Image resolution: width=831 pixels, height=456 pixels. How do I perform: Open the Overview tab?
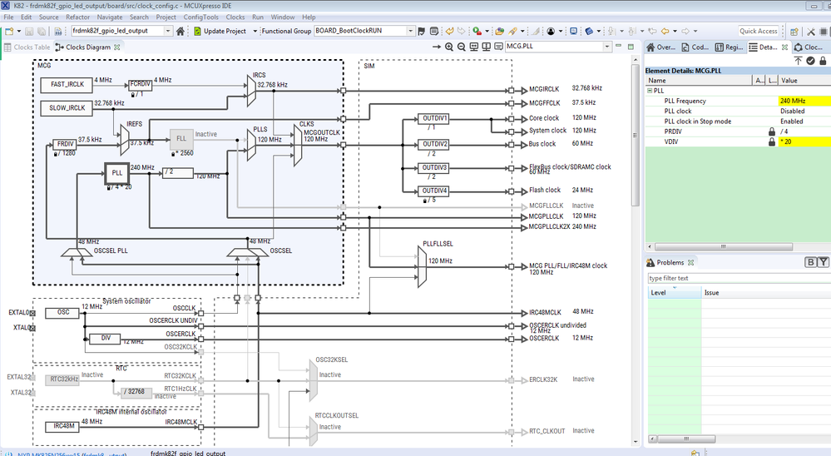point(660,47)
